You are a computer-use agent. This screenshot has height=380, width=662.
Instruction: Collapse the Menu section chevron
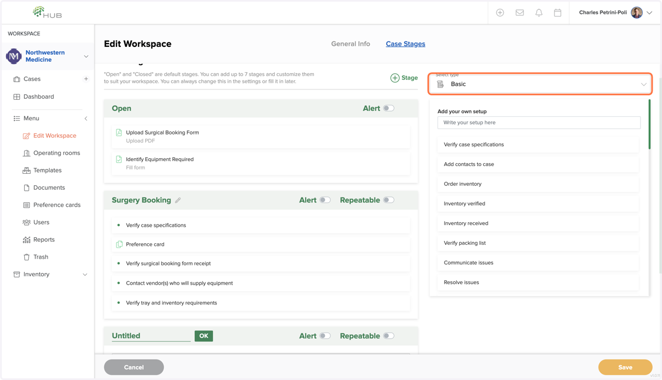pyautogui.click(x=86, y=119)
